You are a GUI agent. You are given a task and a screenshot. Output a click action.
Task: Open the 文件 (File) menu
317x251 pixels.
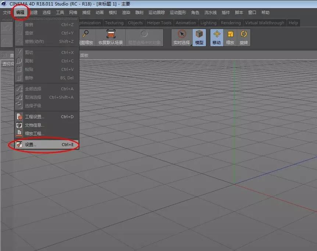tap(7, 12)
